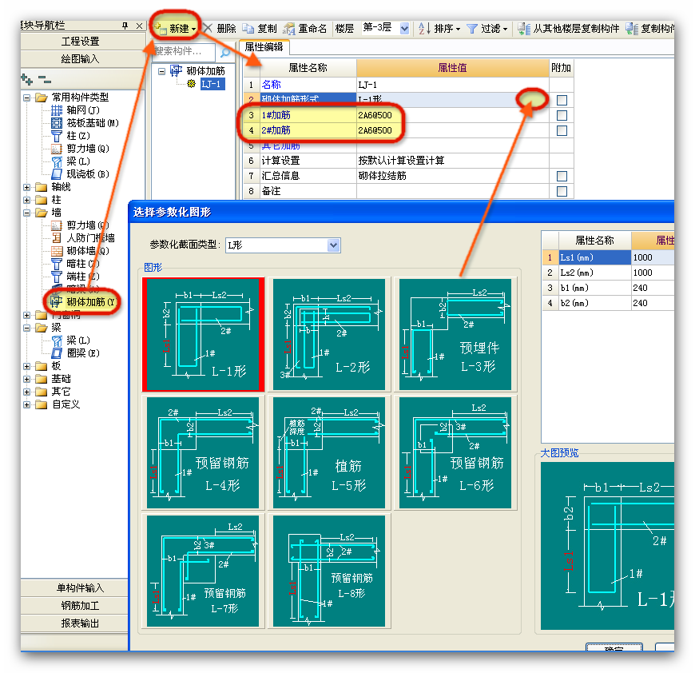Image resolution: width=695 pixels, height=673 pixels.
Task: Toggle the 附加 checkbox for 砌体加筋形式 row
Action: tap(562, 100)
